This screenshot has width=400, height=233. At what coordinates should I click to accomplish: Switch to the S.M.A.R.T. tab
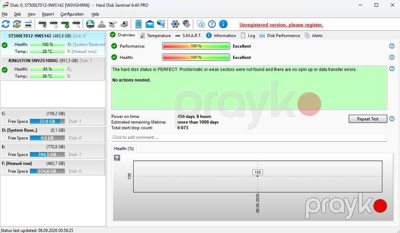point(189,36)
